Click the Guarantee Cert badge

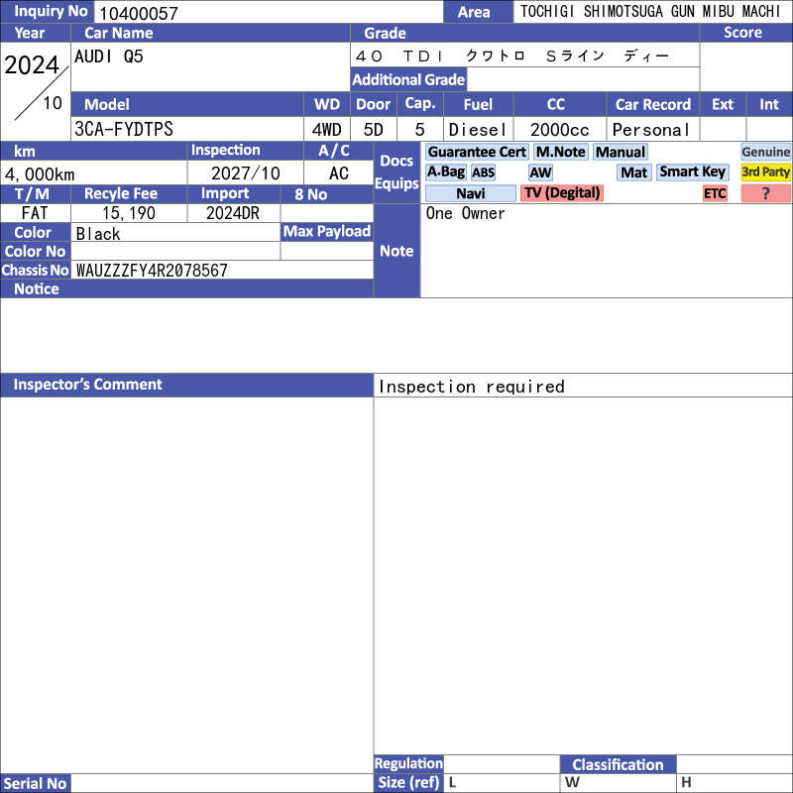[477, 152]
